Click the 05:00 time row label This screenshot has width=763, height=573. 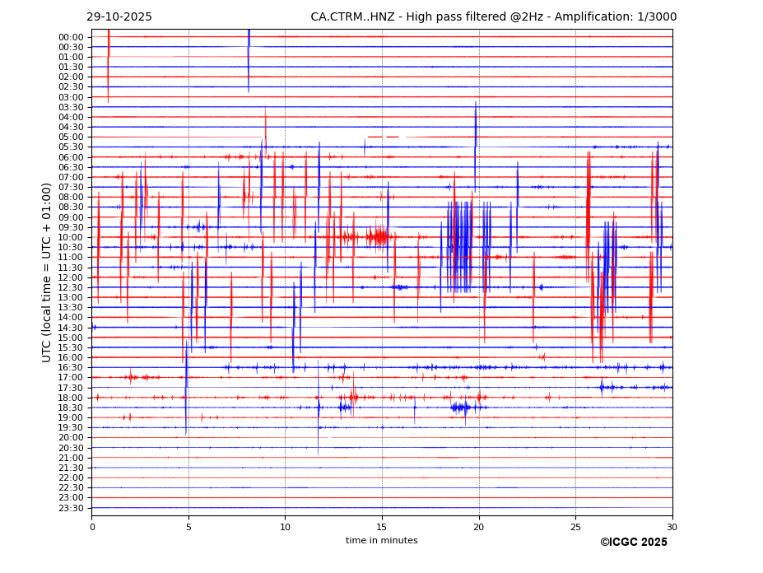coord(71,137)
